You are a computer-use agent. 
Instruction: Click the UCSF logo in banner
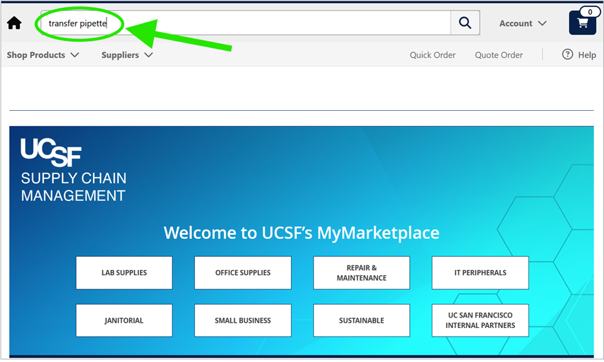[x=51, y=153]
